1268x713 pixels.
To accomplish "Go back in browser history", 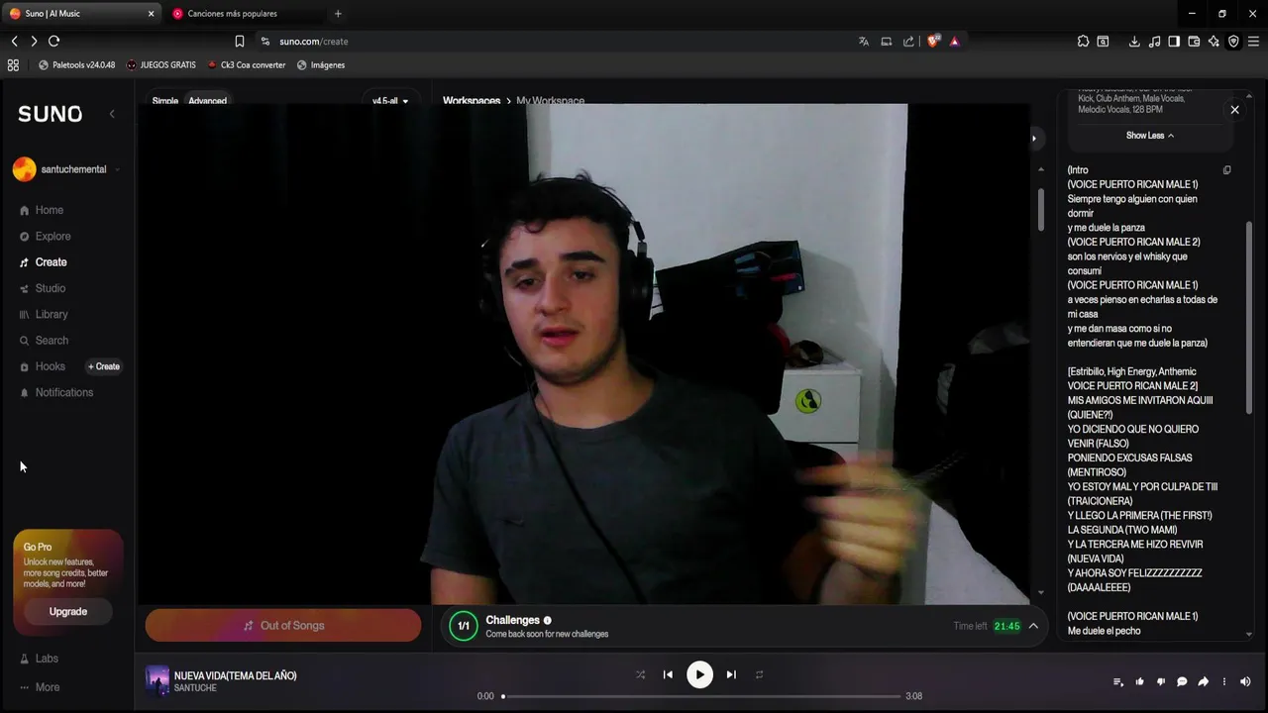I will (x=14, y=42).
